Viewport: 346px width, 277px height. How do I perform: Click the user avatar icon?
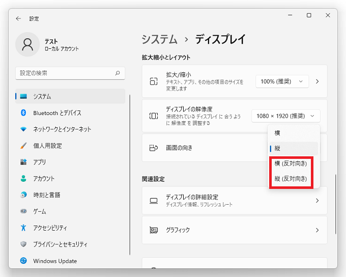click(x=27, y=44)
